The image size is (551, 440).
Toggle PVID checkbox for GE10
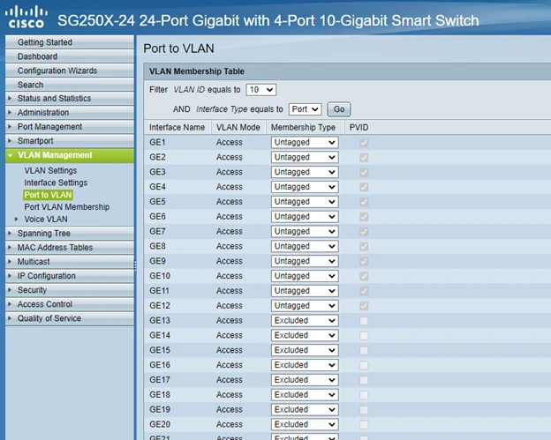coord(364,277)
